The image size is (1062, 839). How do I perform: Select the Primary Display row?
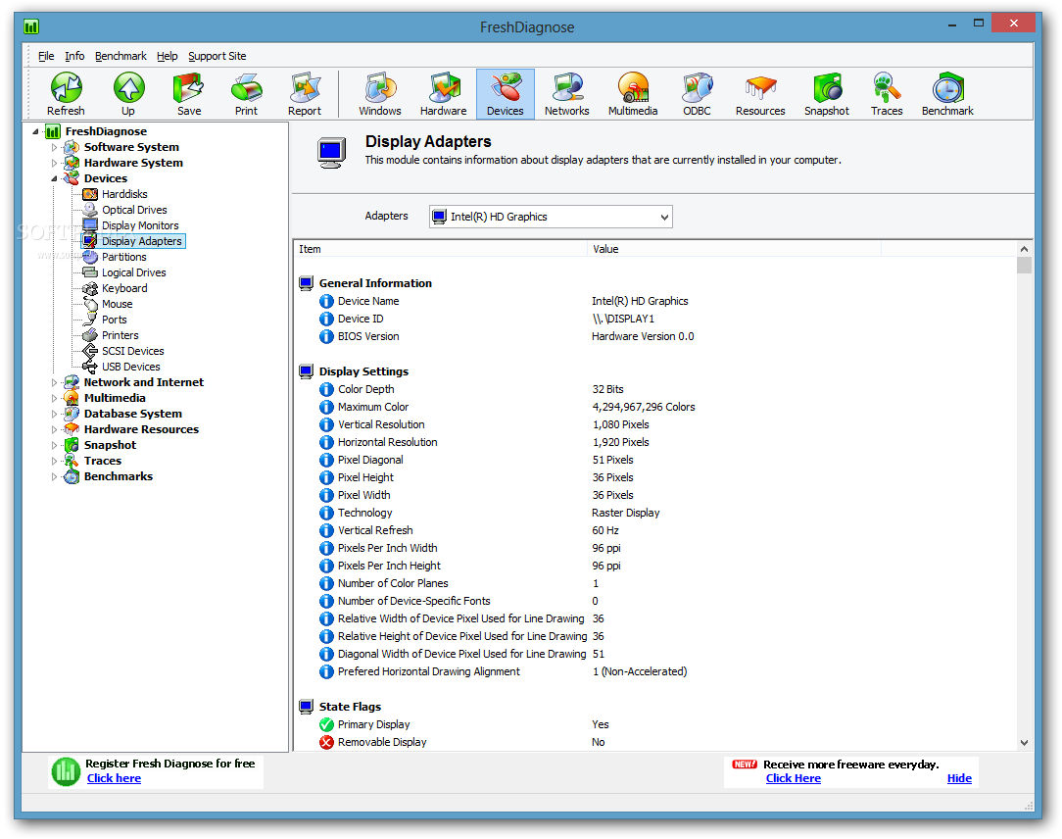tap(655, 724)
